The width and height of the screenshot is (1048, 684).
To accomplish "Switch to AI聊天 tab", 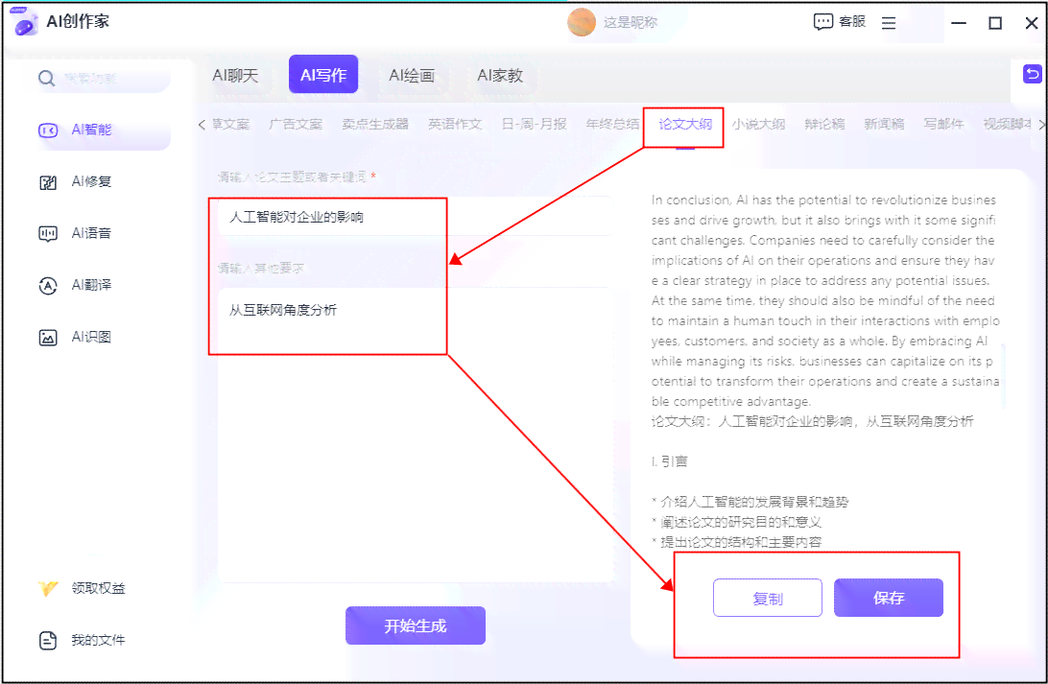I will (235, 76).
